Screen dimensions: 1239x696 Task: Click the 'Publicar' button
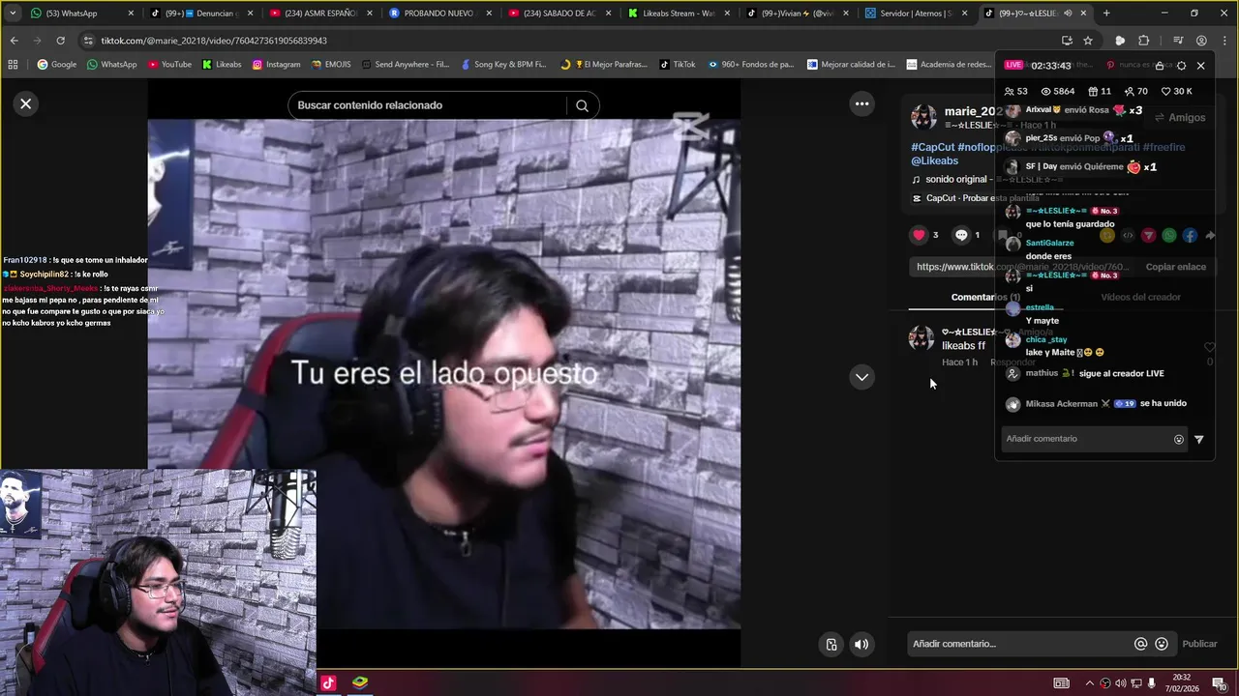1199,644
